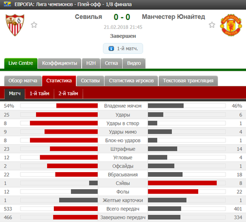246x222 pixels.
Task: Click the Manchester United club crest
Action: pyautogui.click(x=231, y=25)
